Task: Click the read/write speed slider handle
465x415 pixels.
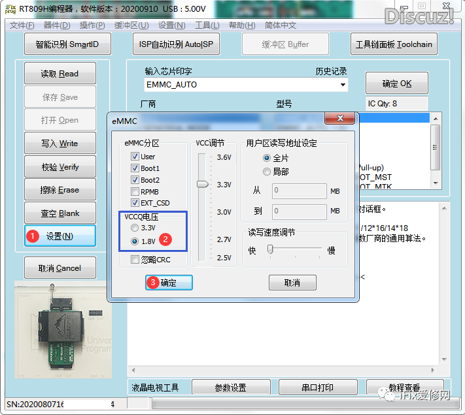Action: point(269,249)
